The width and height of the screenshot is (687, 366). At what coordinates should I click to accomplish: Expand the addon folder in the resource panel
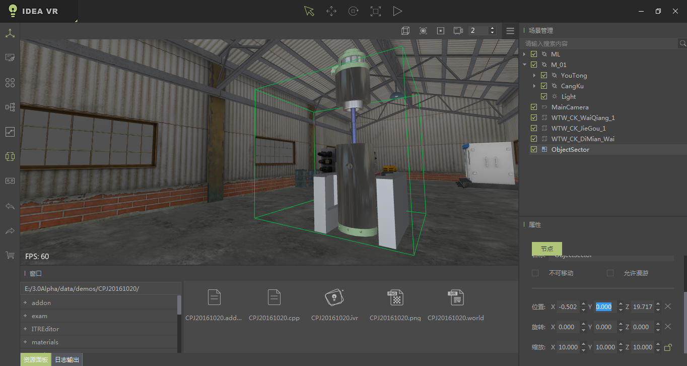click(26, 302)
